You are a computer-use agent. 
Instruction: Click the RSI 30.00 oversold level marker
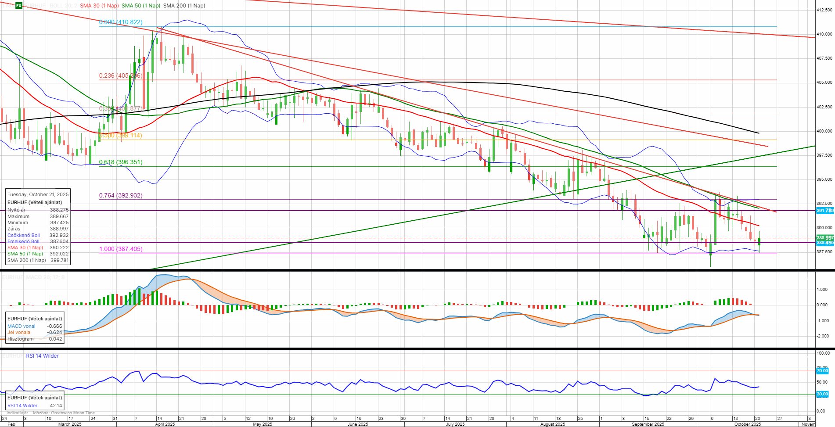822,394
